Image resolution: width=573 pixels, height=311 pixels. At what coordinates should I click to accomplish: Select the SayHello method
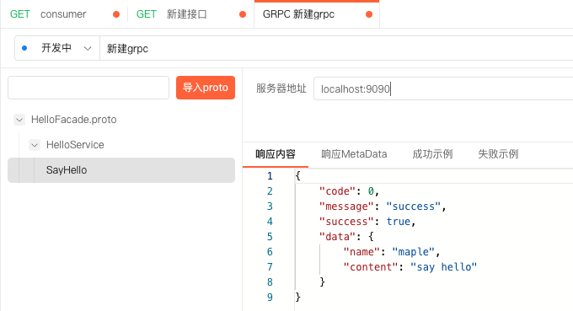(x=121, y=170)
